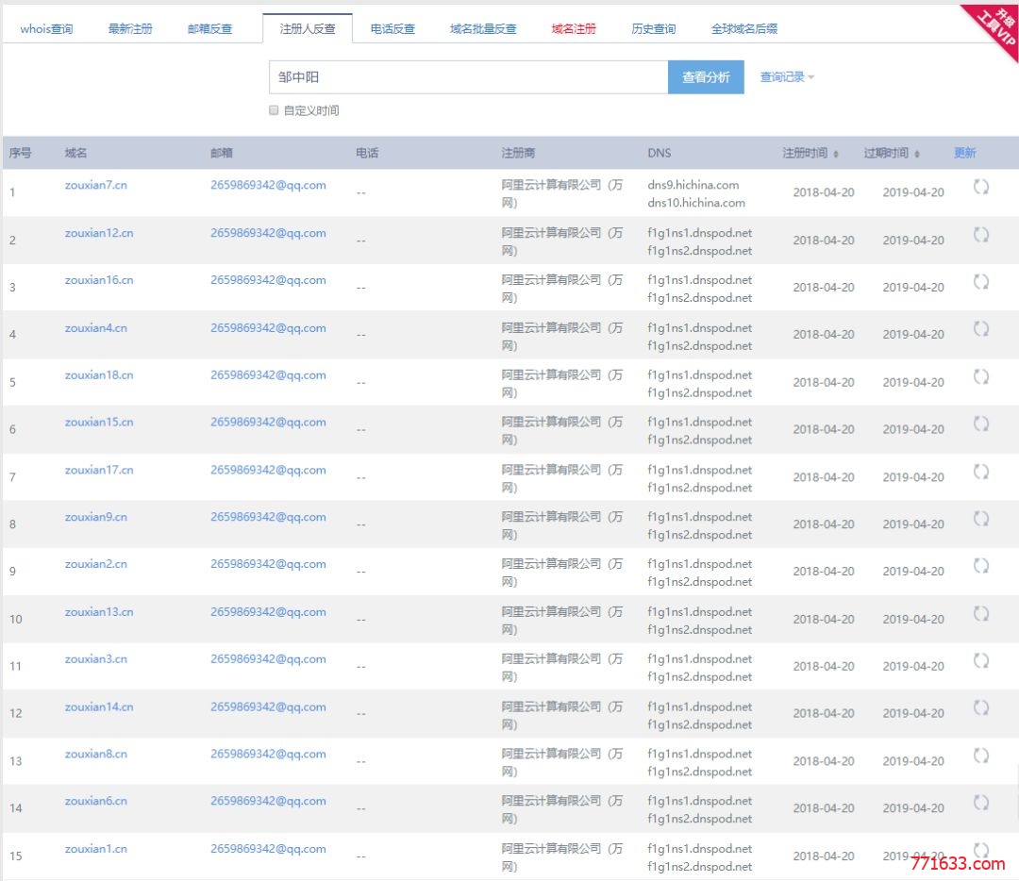The width and height of the screenshot is (1019, 881).
Task: Sort by 注册时间 column arrows
Action: 836,154
